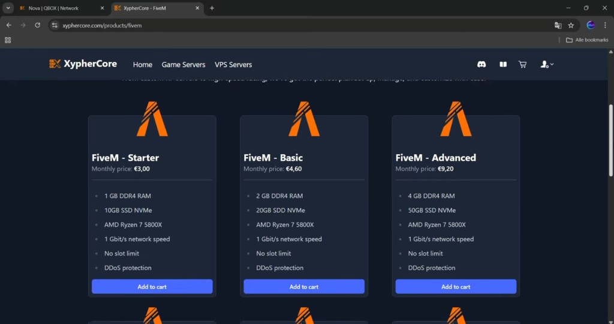Open the Chrome three-dot menu
Screen dimensions: 614x324
(x=606, y=25)
